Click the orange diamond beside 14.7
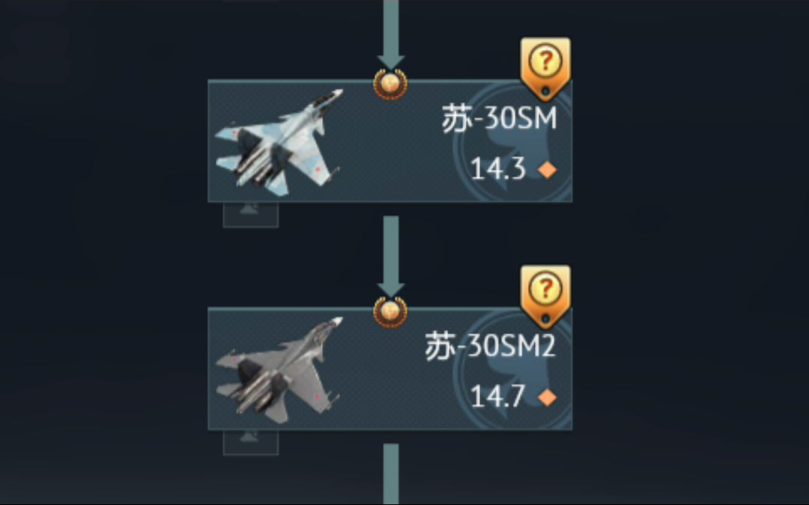 point(548,397)
